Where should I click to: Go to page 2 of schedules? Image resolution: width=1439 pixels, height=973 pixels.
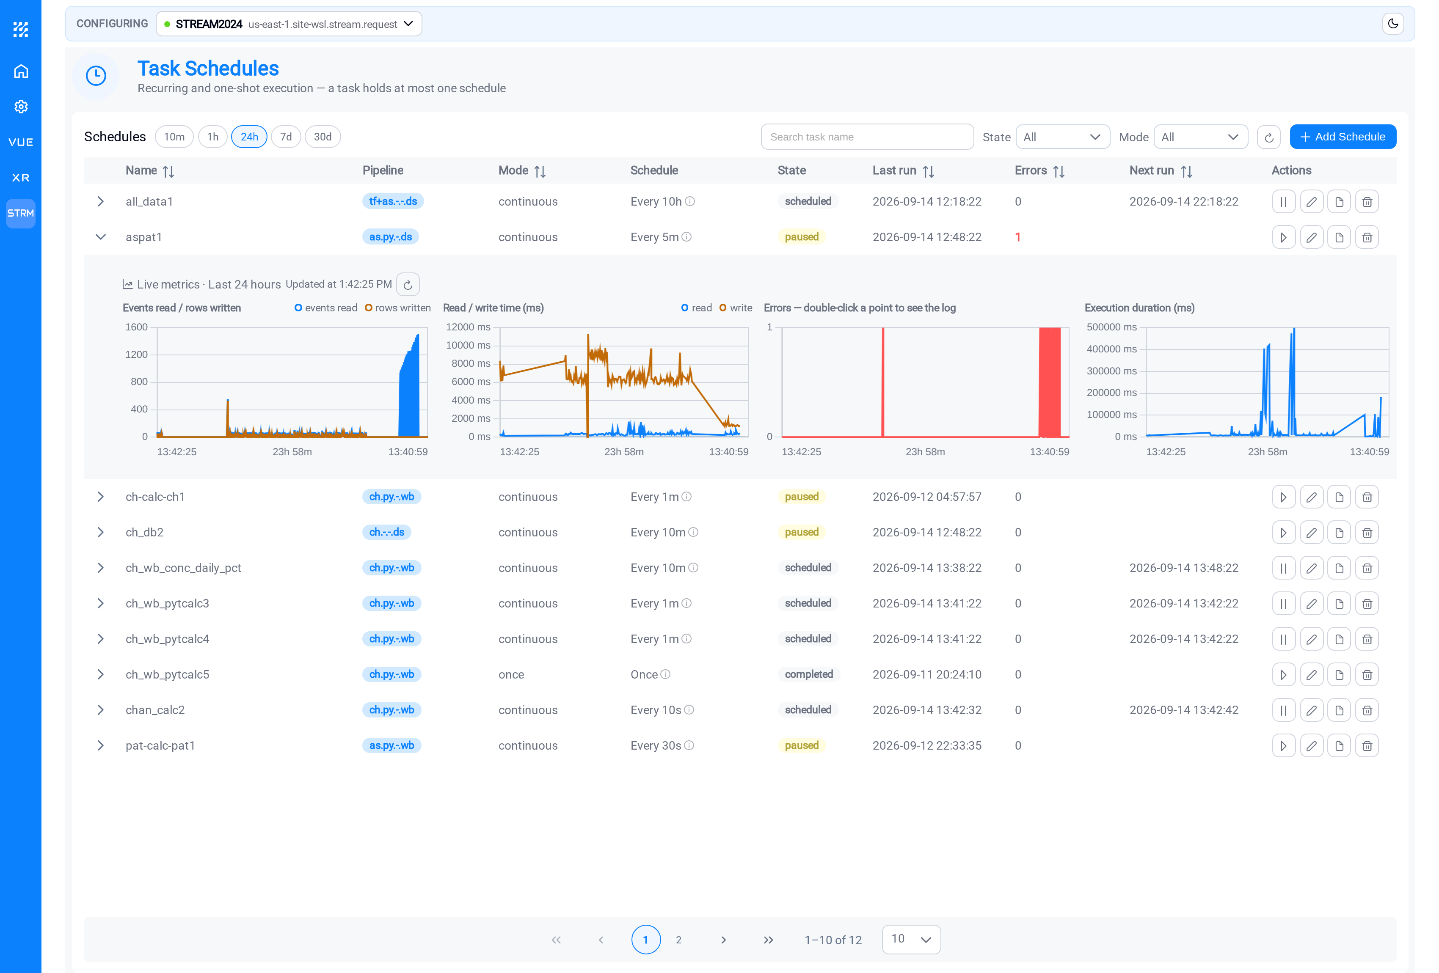tap(678, 940)
